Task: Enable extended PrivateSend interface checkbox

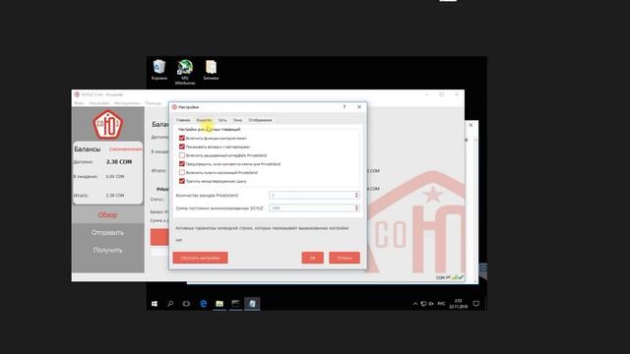Action: (182, 155)
